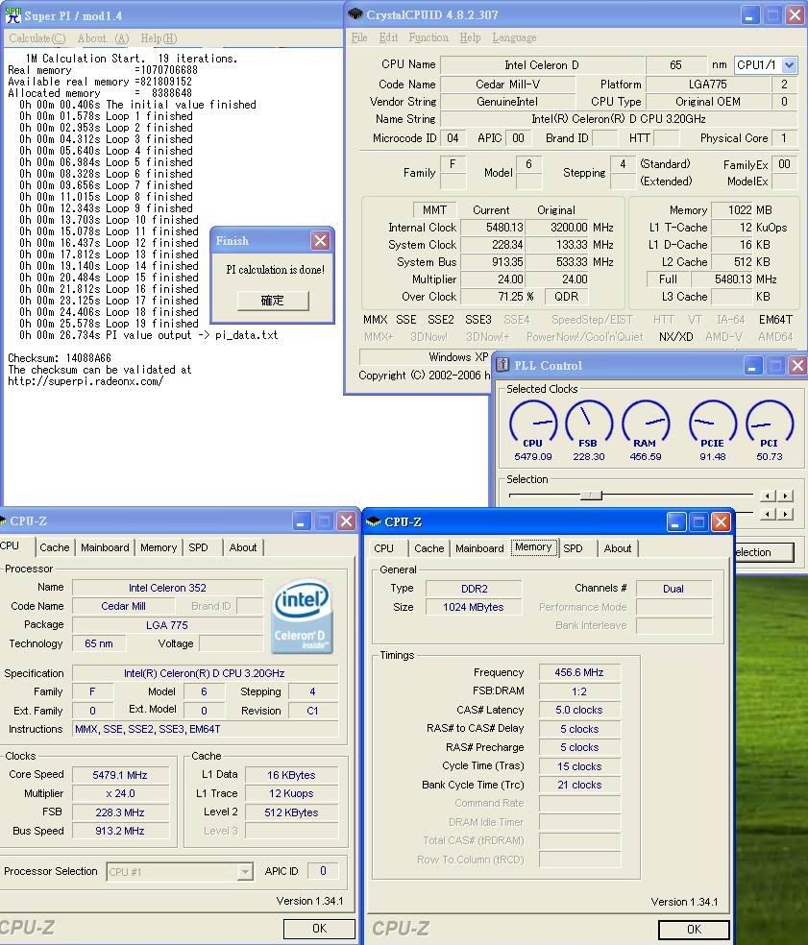
Task: Click the PLL Control title bar icon
Action: [x=502, y=365]
